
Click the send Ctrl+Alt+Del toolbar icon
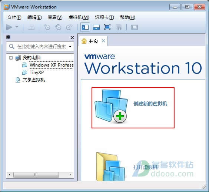[31, 27]
